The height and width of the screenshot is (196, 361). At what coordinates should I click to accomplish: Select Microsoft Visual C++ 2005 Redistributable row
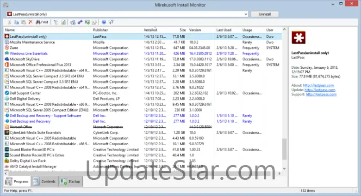143,138
